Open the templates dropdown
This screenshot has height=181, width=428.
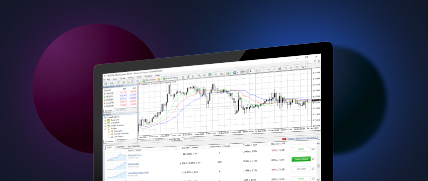[243, 72]
